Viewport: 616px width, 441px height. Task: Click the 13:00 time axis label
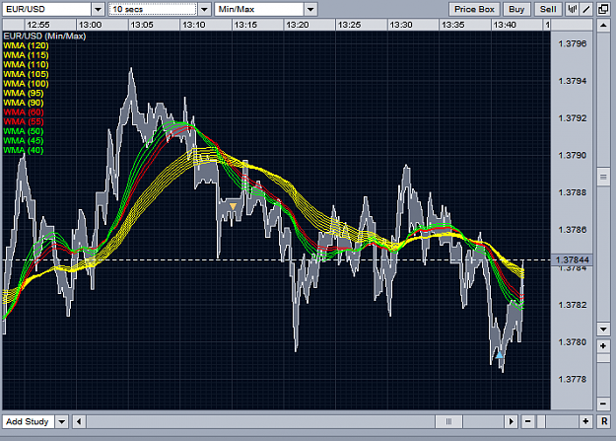point(90,26)
